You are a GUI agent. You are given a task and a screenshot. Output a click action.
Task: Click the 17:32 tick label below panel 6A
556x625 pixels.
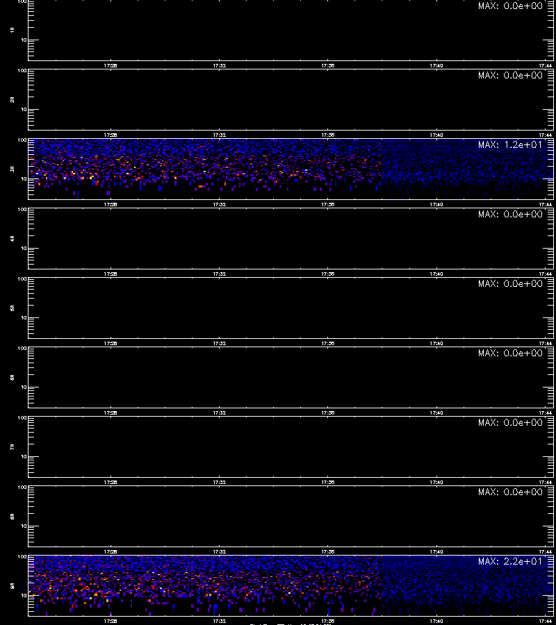(219, 413)
